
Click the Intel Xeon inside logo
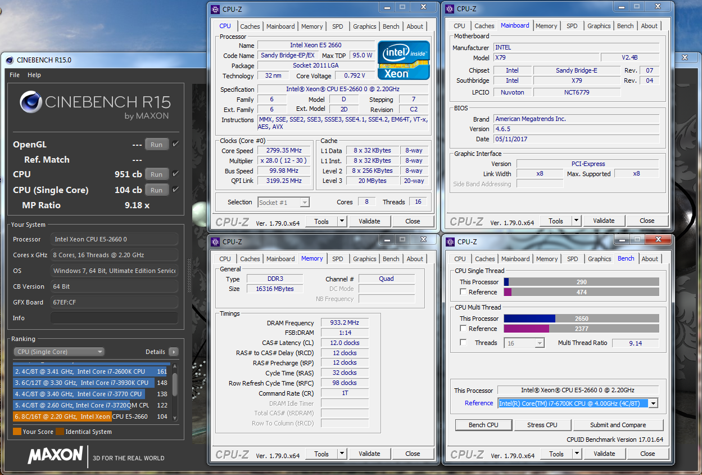pos(404,60)
